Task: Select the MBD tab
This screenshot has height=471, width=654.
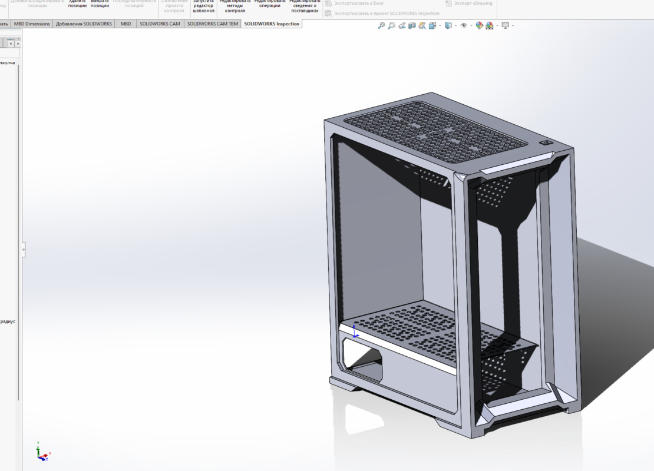Action: (125, 24)
